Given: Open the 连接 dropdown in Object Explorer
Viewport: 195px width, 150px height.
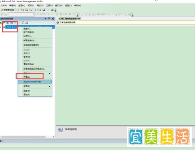Looking at the screenshot, I should [2, 23].
